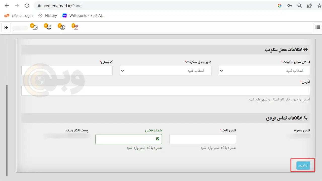Click the blue save (ذخیره) button
The image size is (322, 181).
coord(303,165)
